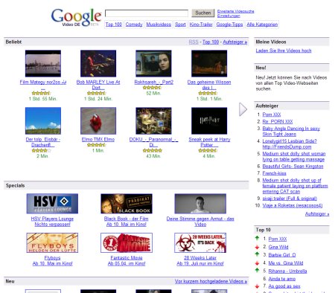Click the HSV Players Lounge text link
The image size is (335, 293).
(52, 219)
